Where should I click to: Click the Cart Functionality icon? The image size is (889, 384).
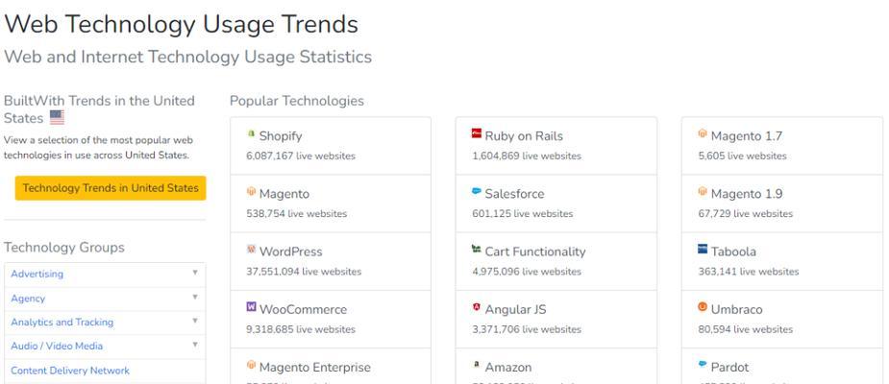tap(477, 250)
